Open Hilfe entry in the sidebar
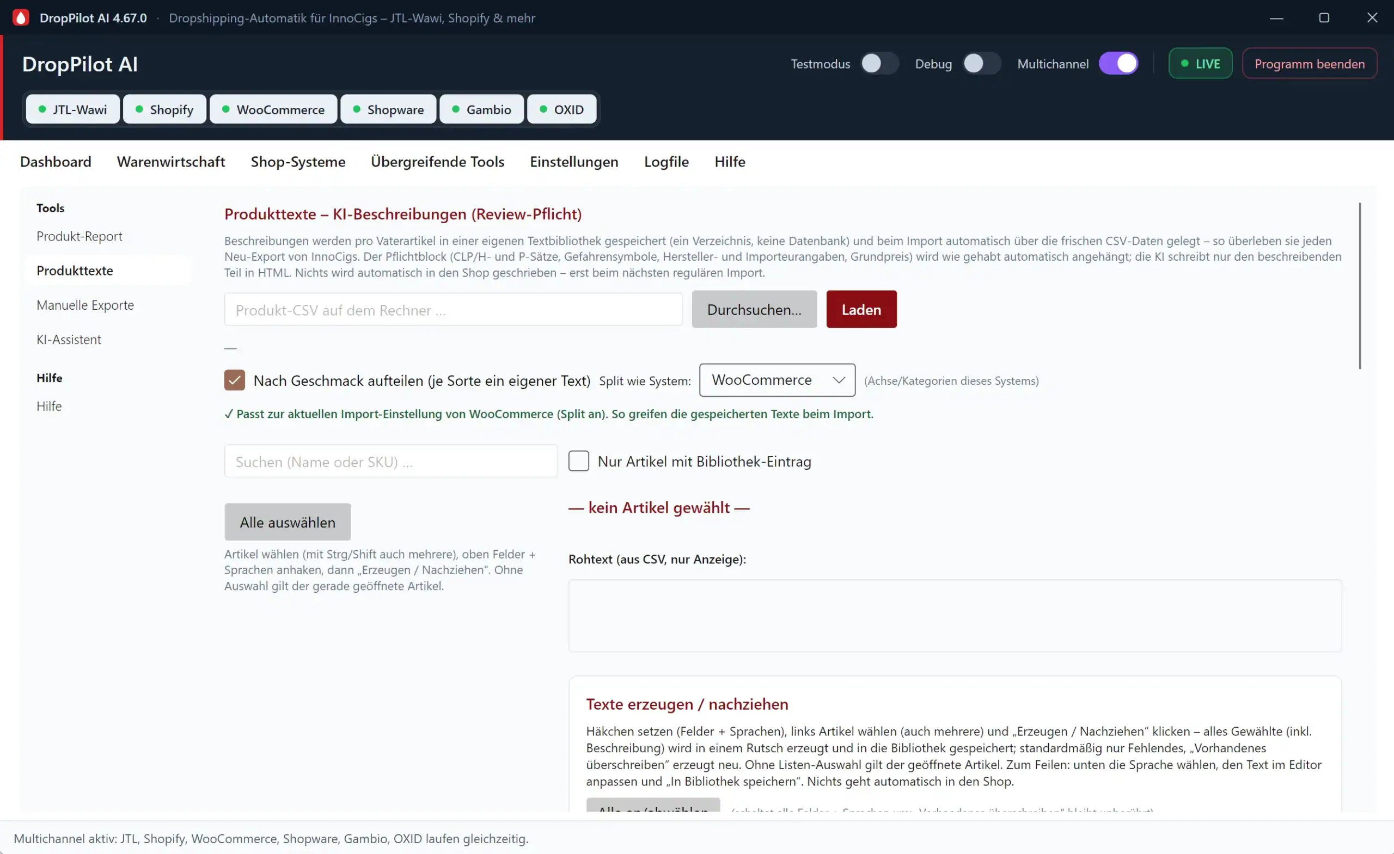This screenshot has height=854, width=1394. (x=108, y=406)
